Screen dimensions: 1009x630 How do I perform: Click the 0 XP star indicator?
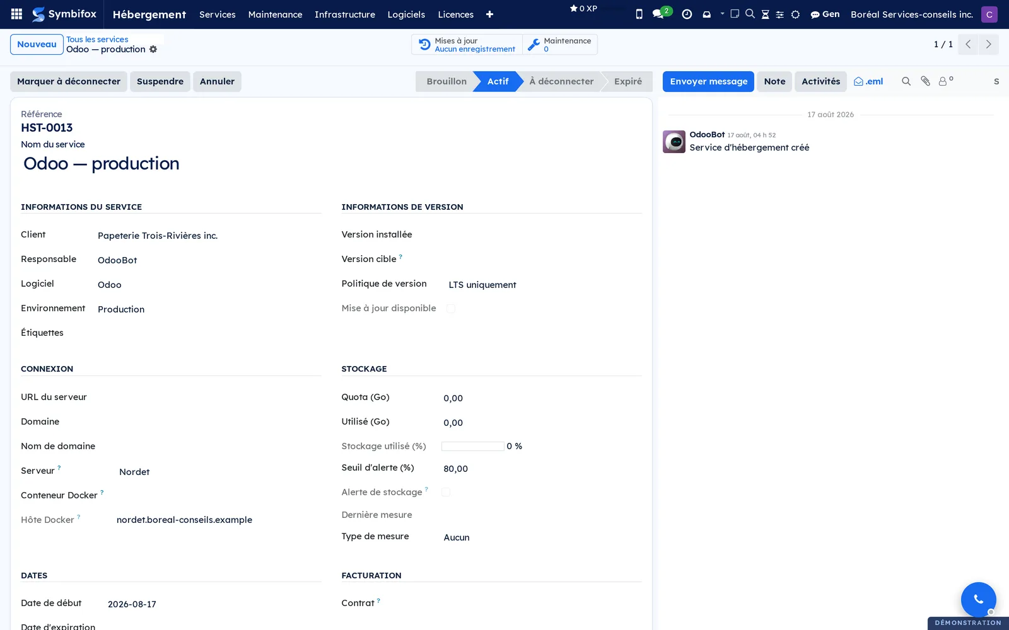click(x=583, y=9)
